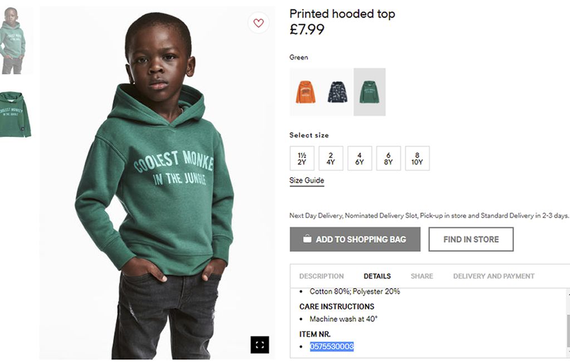Image resolution: width=570 pixels, height=362 pixels.
Task: Pick size 8-10Y
Action: 417,158
